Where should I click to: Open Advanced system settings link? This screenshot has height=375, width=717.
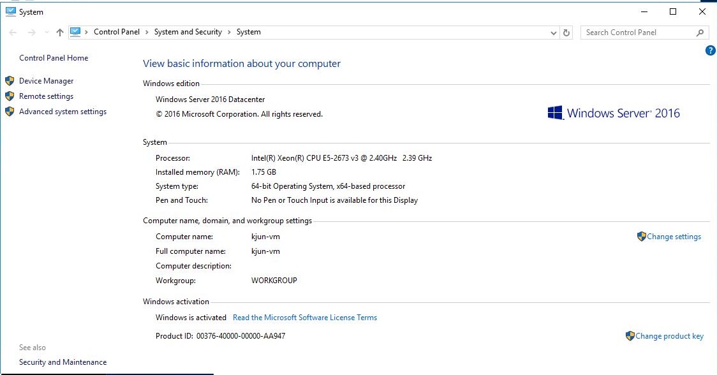coord(63,112)
